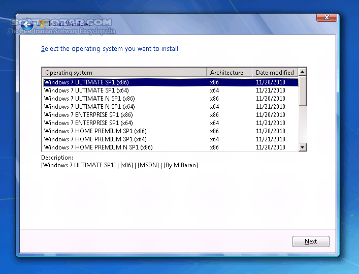Click the Next button

click(311, 241)
